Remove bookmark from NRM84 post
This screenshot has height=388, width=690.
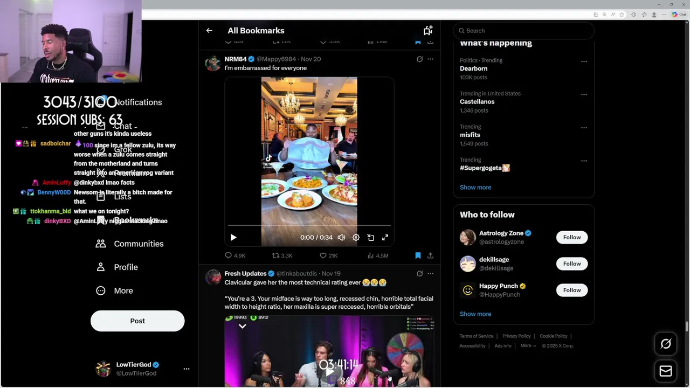pyautogui.click(x=418, y=255)
